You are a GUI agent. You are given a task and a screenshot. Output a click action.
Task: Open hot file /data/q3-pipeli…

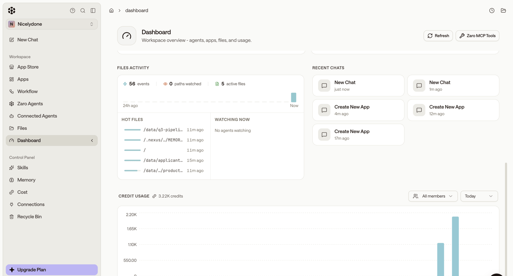pyautogui.click(x=164, y=130)
